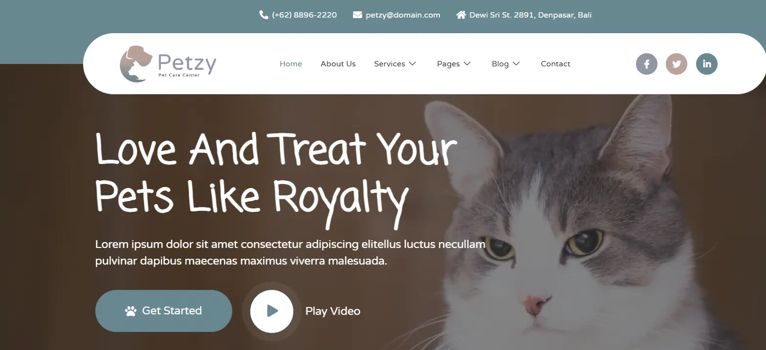Click the (+62) 8896-2220 phone number
The width and height of the screenshot is (766, 350).
point(305,15)
